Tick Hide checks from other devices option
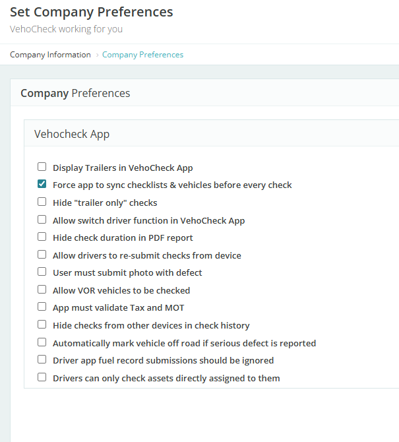The image size is (399, 442). [42, 325]
